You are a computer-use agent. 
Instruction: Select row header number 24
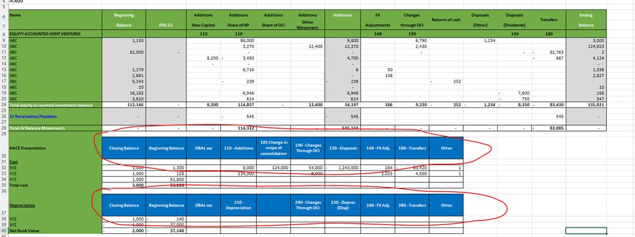coord(4,105)
